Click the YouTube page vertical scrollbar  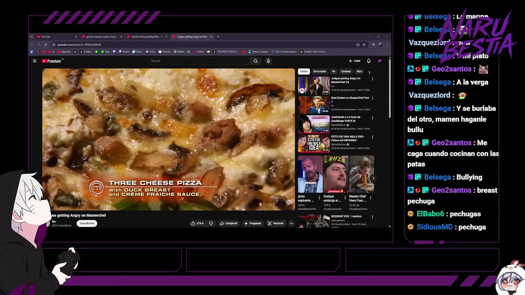[x=390, y=88]
